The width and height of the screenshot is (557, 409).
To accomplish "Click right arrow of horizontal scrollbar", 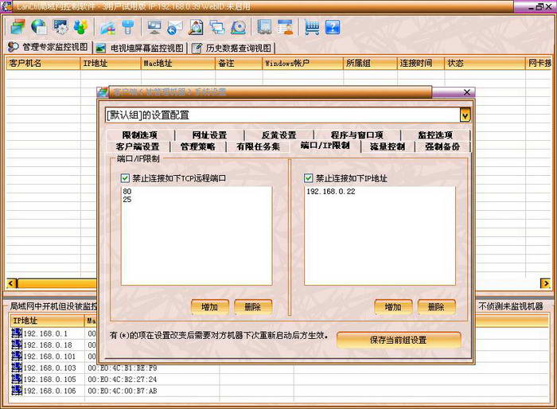I will tap(545, 283).
